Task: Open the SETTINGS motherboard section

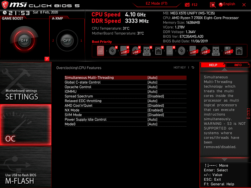Action: 26,83
